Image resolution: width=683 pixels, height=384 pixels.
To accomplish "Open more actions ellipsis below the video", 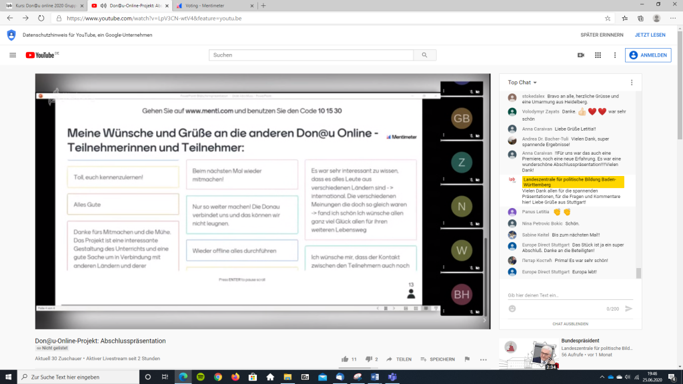I will (484, 359).
